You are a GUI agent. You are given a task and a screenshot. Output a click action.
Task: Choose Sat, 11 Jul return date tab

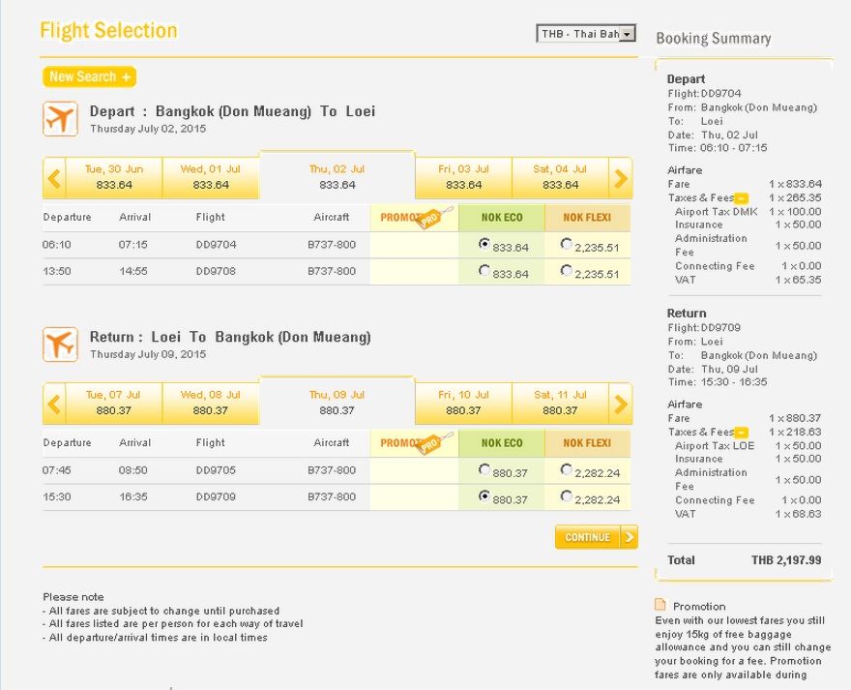click(560, 404)
